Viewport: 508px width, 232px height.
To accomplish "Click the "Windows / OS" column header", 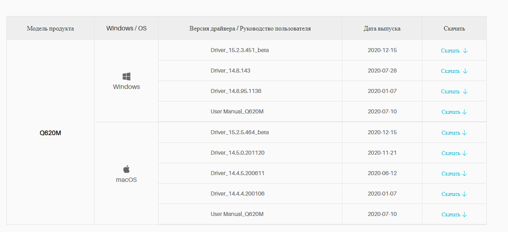I will pyautogui.click(x=126, y=28).
